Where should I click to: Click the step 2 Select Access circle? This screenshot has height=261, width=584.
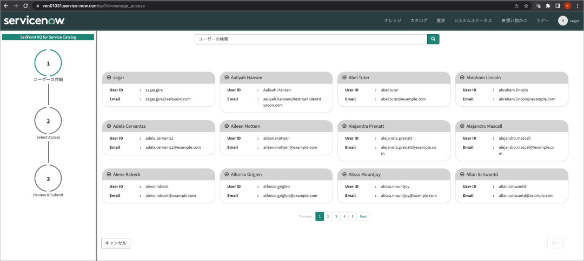click(48, 121)
